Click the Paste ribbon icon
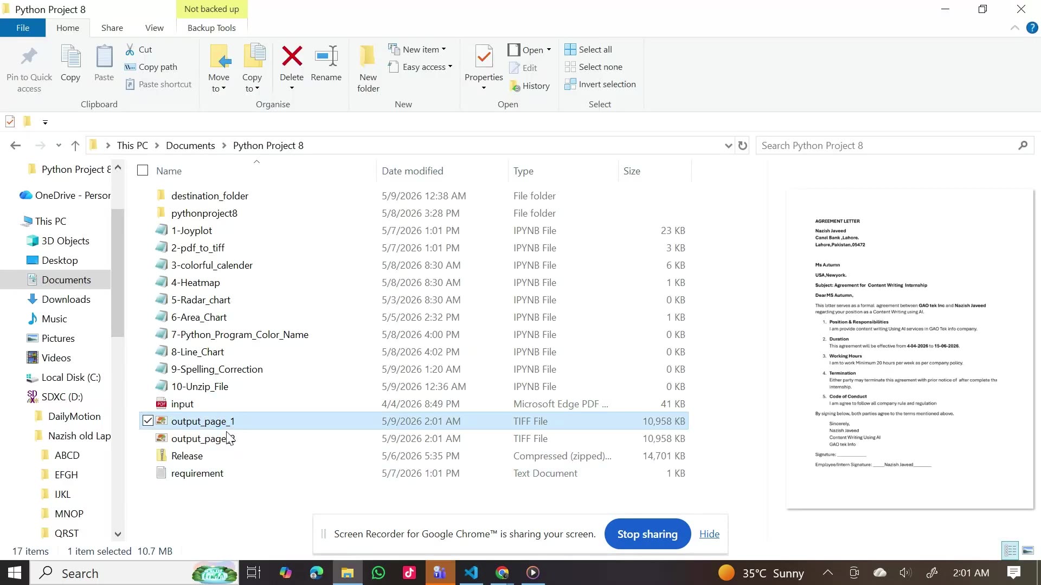 [x=104, y=57]
